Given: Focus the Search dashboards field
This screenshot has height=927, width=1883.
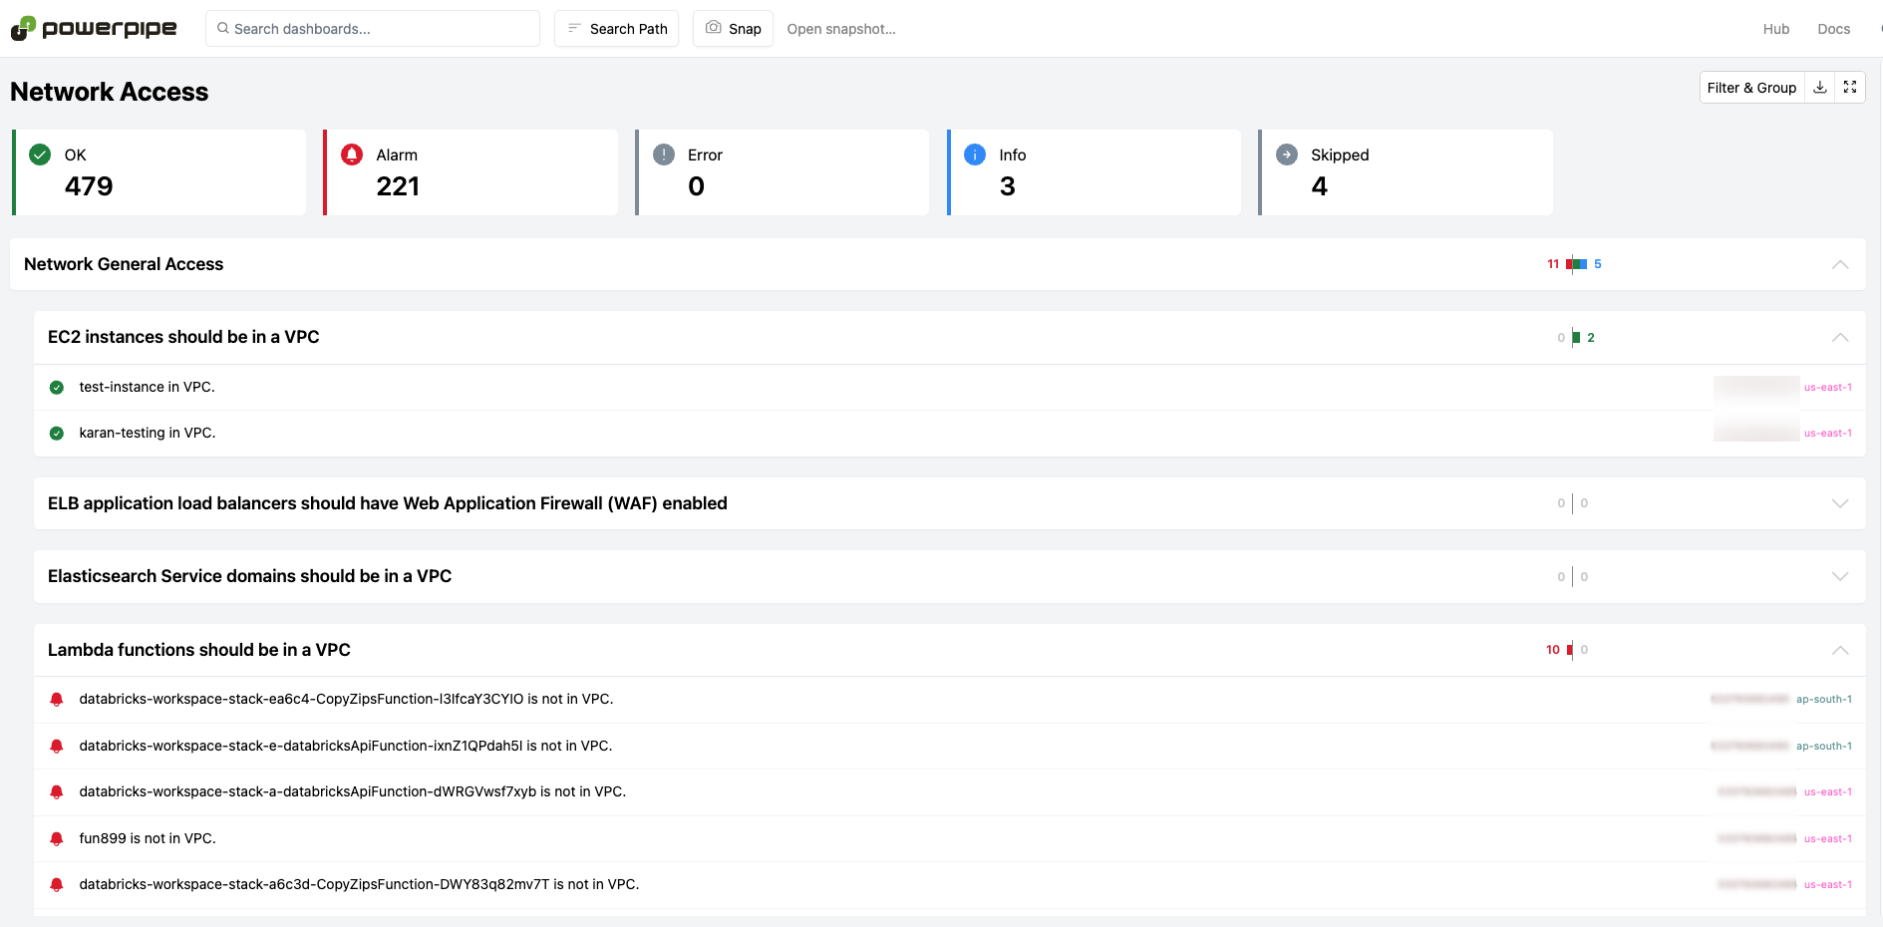Looking at the screenshot, I should (373, 29).
